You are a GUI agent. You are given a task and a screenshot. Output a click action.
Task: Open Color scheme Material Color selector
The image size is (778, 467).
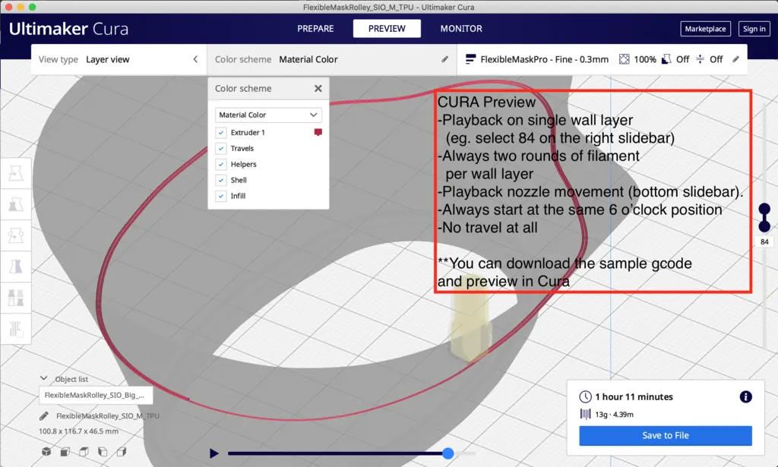pos(331,59)
